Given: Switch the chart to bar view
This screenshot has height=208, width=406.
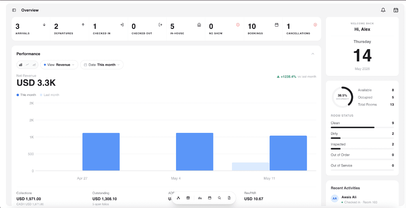Looking at the screenshot, I should 21,65.
